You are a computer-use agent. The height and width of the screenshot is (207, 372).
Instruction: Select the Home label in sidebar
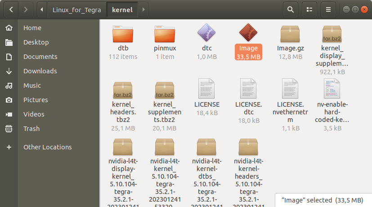32,28
